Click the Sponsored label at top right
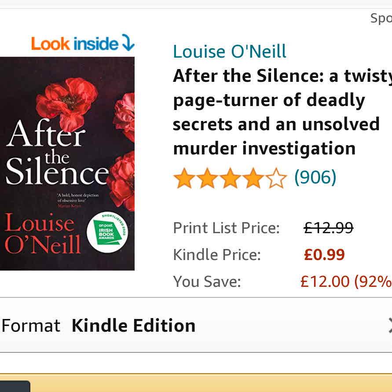Screen dimensions: 392x392 (x=381, y=18)
